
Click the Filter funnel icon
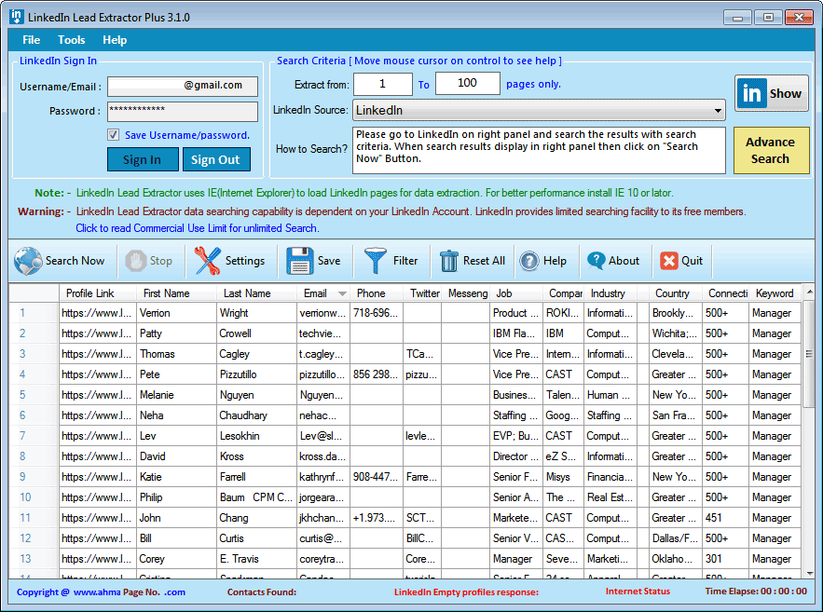click(x=376, y=261)
